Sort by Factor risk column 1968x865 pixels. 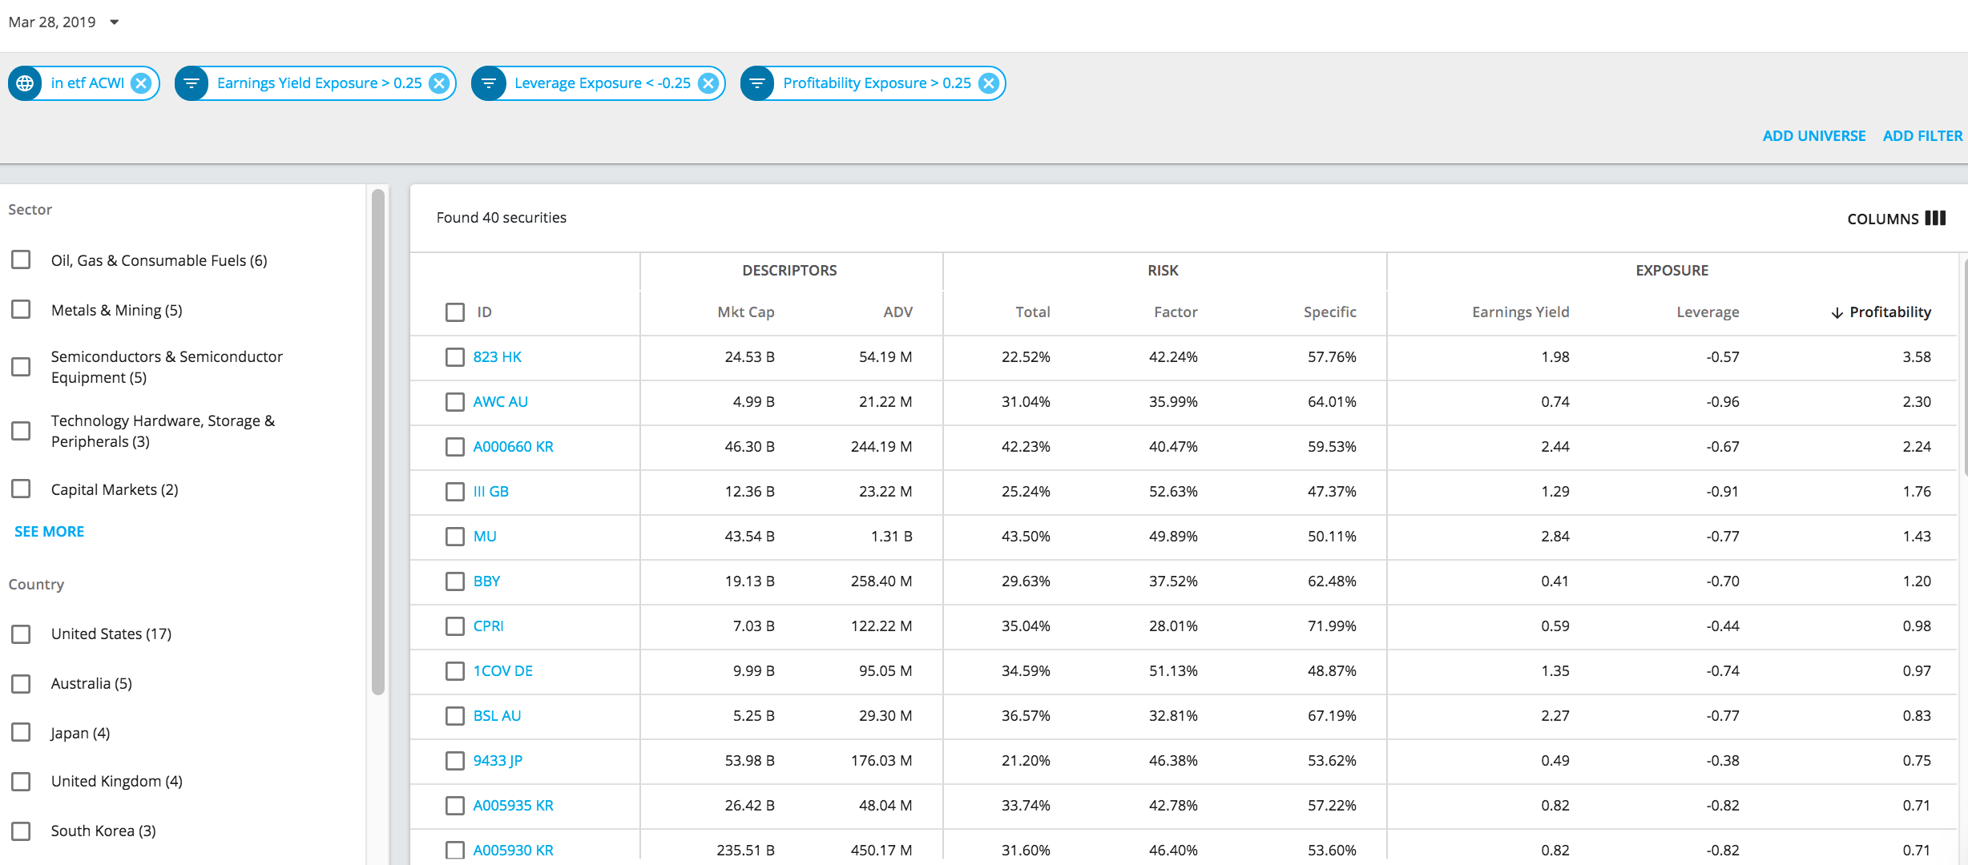point(1176,312)
